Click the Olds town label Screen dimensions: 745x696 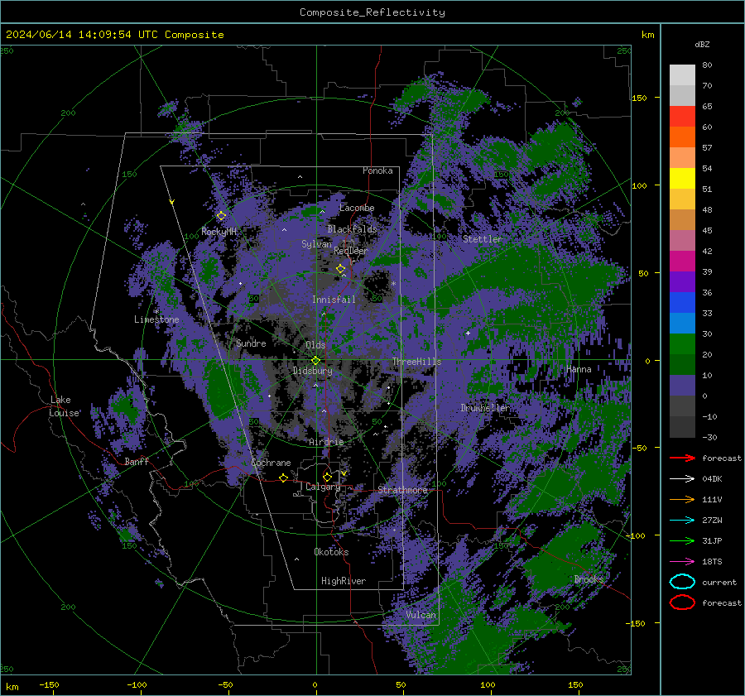(x=315, y=345)
